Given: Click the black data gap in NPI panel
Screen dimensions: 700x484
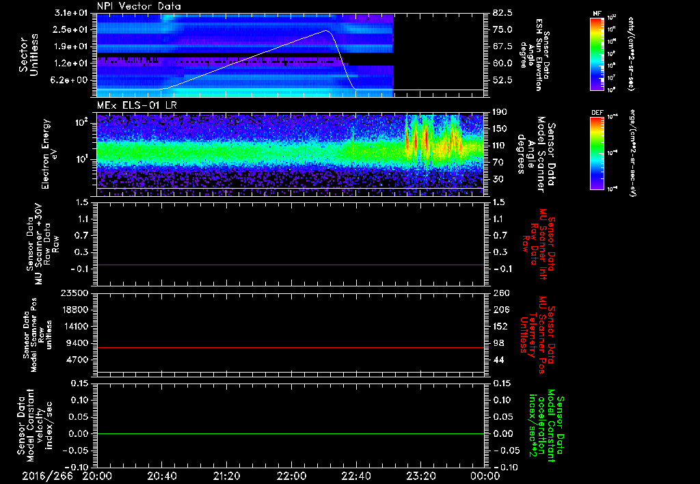Looking at the screenshot, I should pyautogui.click(x=437, y=55).
